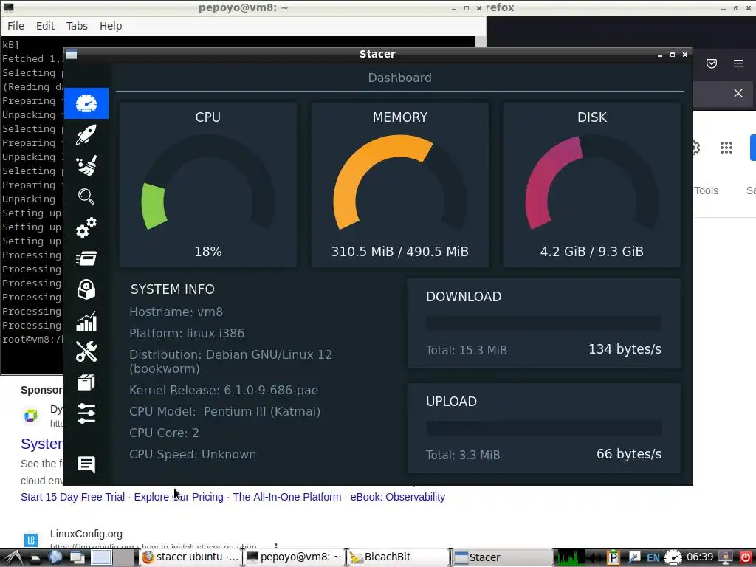
Task: Open the Google apps grid icon
Action: [x=726, y=148]
